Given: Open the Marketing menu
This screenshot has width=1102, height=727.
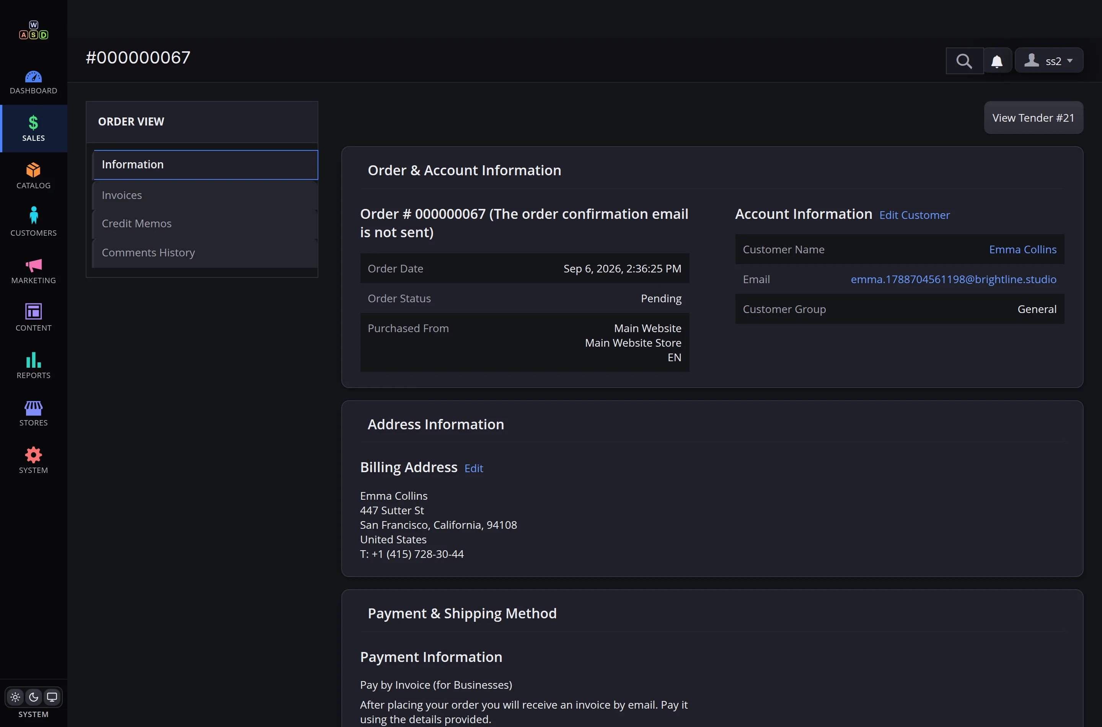Looking at the screenshot, I should coord(33,271).
